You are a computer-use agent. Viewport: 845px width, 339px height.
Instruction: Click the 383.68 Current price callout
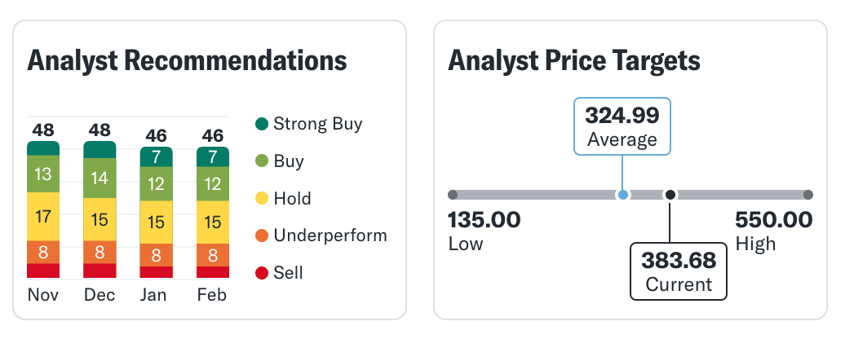[679, 271]
